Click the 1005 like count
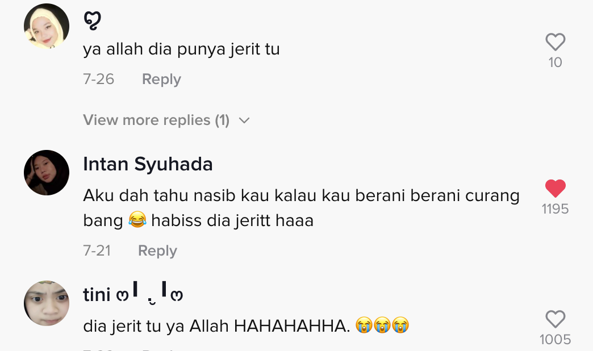Screen dimensions: 593x351 coord(555,340)
